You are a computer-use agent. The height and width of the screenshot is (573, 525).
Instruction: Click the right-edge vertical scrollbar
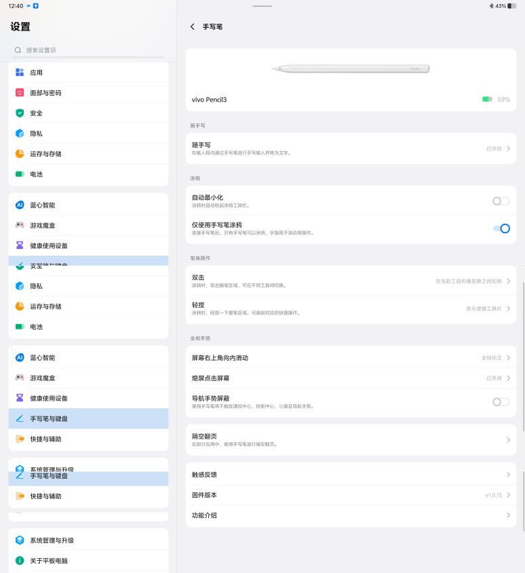pyautogui.click(x=523, y=356)
